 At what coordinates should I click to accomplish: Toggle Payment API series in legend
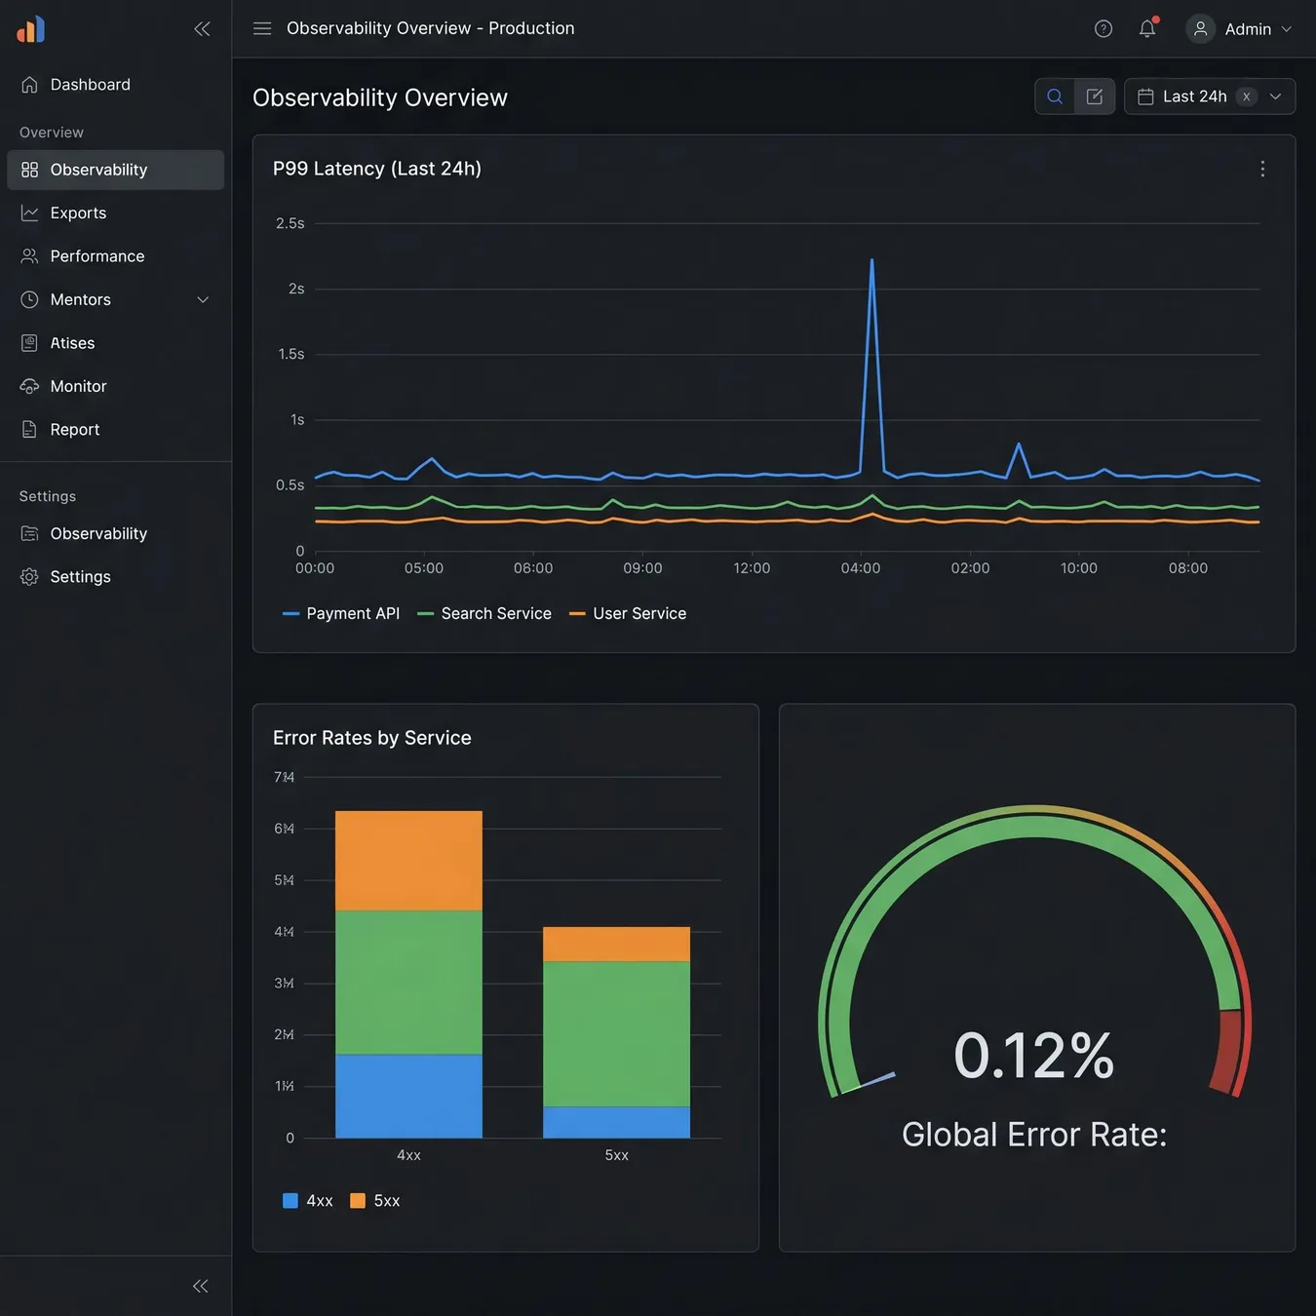point(341,613)
